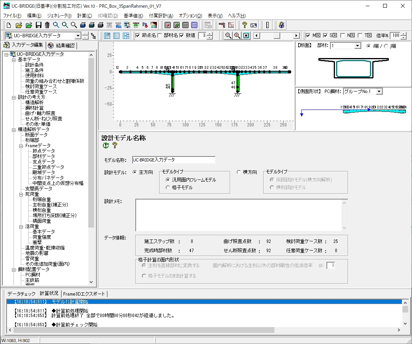Open the ジェネレータ(I) menu
Viewport: 412px width, 344px height.
[x=59, y=16]
